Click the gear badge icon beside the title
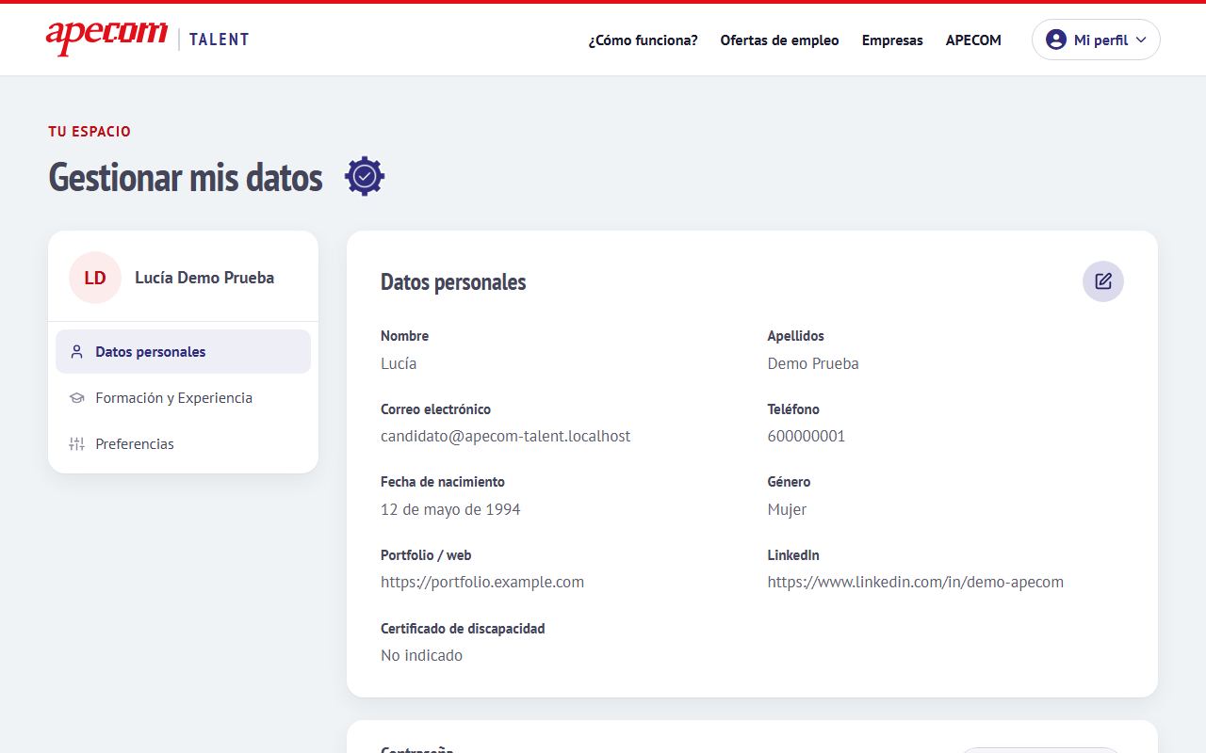 pos(365,176)
